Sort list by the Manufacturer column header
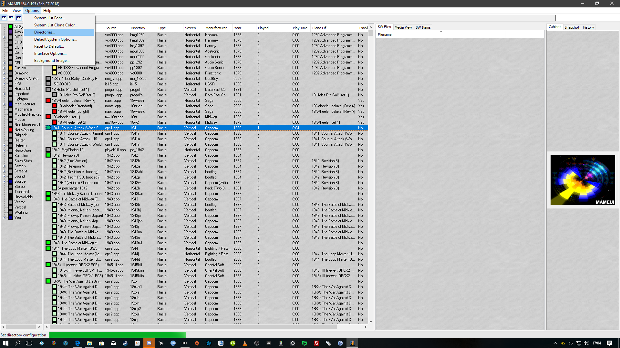Image resolution: width=620 pixels, height=348 pixels. point(216,28)
